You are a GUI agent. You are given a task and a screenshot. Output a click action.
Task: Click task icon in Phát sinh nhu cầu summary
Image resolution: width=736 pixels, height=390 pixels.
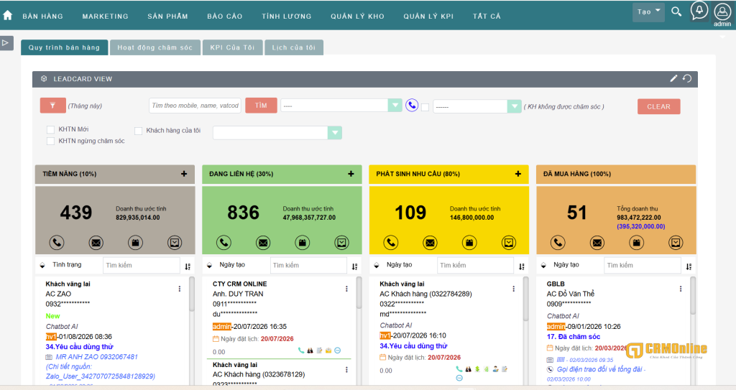(509, 243)
